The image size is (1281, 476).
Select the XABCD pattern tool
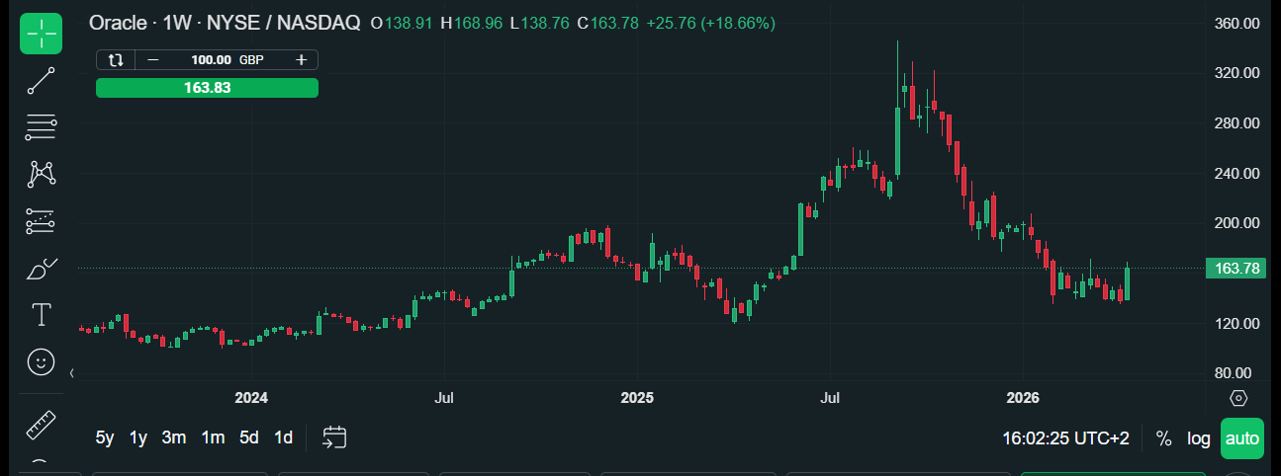tap(41, 174)
